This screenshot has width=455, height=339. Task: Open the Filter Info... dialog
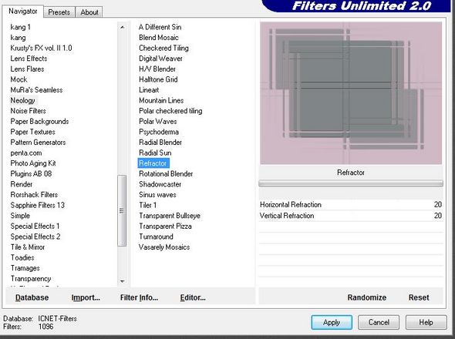139,297
